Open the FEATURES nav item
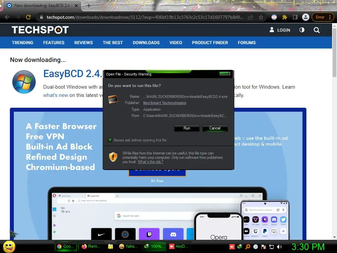 (x=54, y=42)
